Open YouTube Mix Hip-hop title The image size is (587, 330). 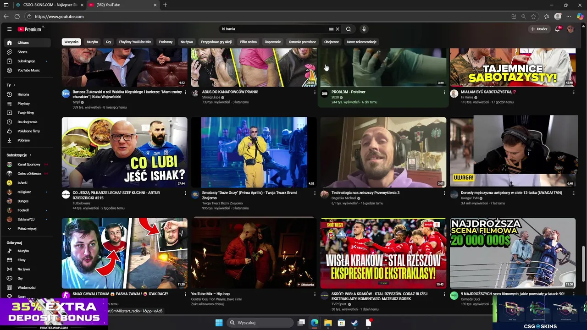[210, 294]
